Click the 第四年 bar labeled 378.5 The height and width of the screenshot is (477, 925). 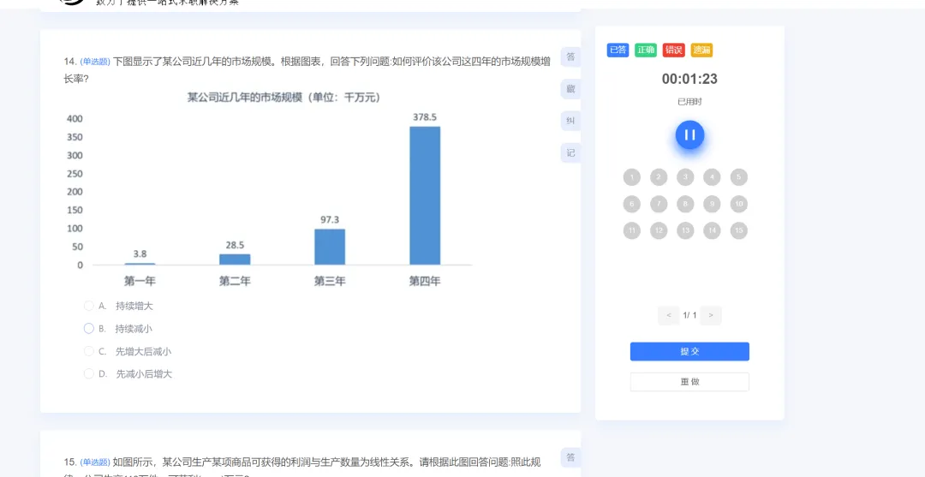click(x=425, y=196)
